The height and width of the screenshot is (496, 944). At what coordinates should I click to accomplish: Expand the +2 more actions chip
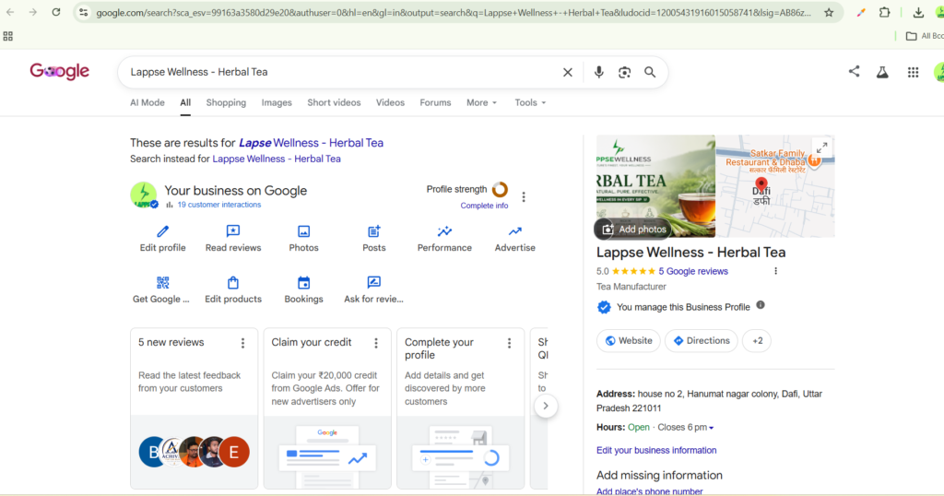[x=757, y=341]
